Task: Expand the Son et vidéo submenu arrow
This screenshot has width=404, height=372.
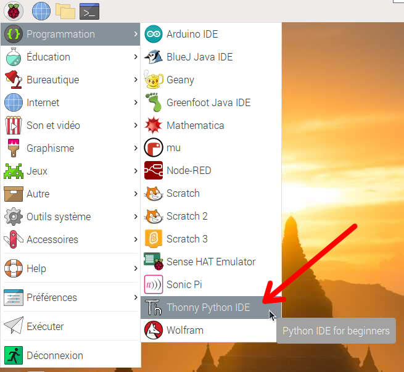Action: [x=136, y=125]
